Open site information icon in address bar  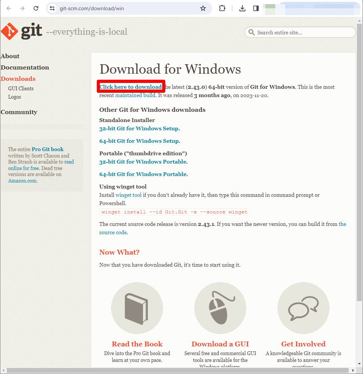pos(52,8)
